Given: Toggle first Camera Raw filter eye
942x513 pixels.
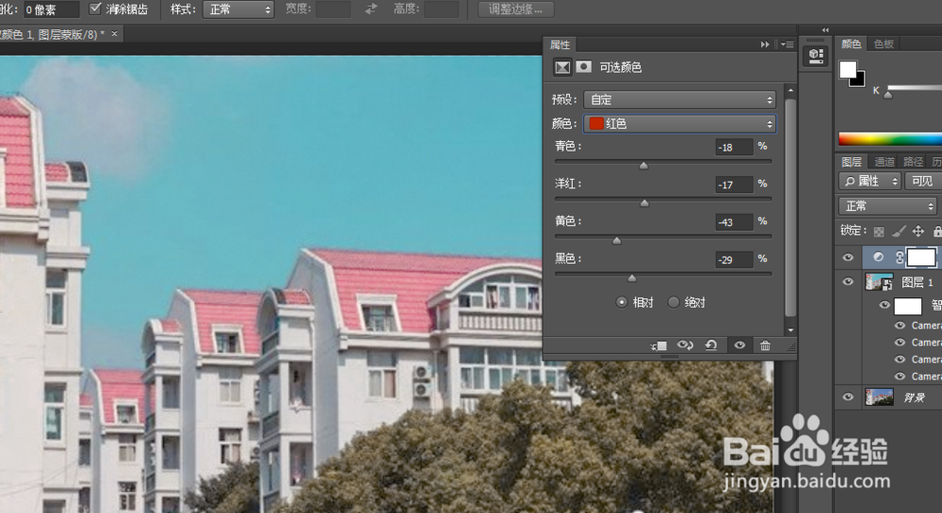Looking at the screenshot, I should pos(900,325).
